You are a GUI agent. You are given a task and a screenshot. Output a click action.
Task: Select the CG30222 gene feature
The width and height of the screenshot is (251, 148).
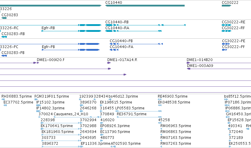[227, 6]
